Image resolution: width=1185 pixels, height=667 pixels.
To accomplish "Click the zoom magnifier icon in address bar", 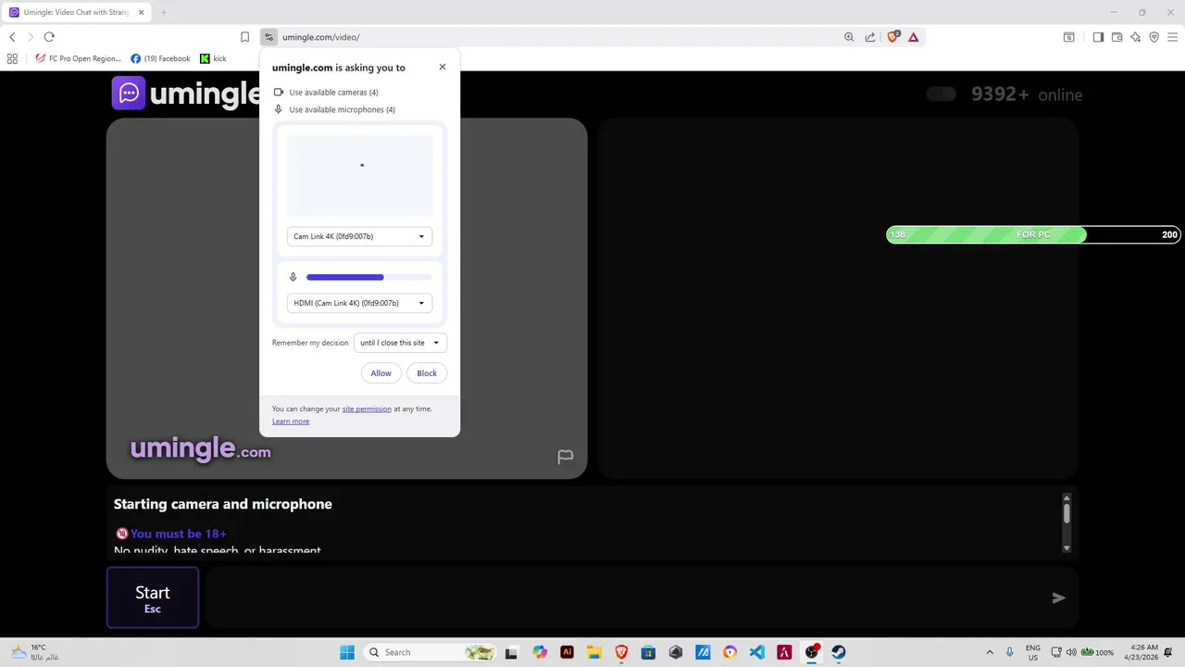I will pyautogui.click(x=849, y=37).
